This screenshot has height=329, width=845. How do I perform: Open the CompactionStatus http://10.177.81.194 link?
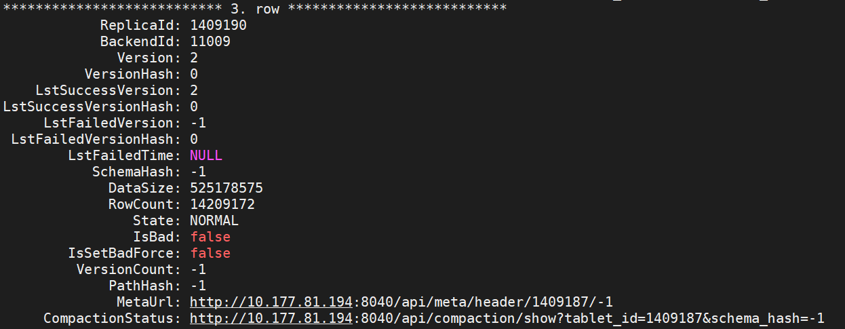[271, 318]
